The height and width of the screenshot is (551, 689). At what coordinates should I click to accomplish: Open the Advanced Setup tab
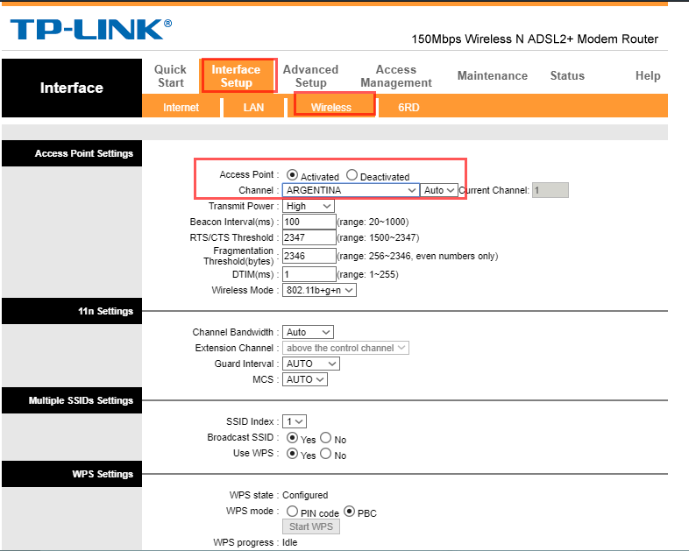point(310,76)
